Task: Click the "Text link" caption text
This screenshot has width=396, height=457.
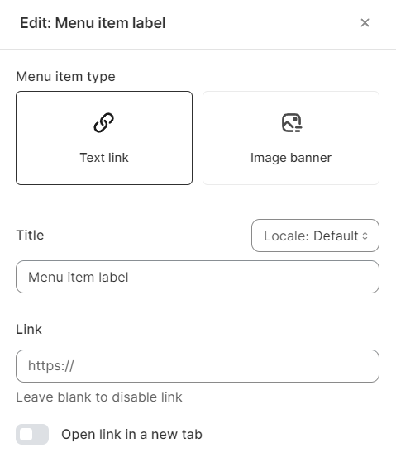Action: coord(104,158)
